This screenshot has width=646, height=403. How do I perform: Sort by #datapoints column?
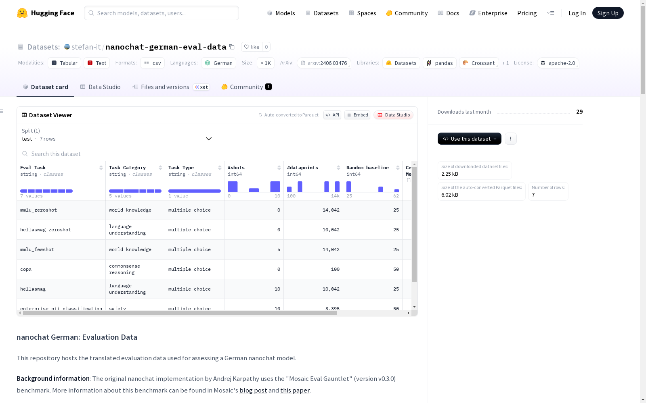click(x=338, y=168)
